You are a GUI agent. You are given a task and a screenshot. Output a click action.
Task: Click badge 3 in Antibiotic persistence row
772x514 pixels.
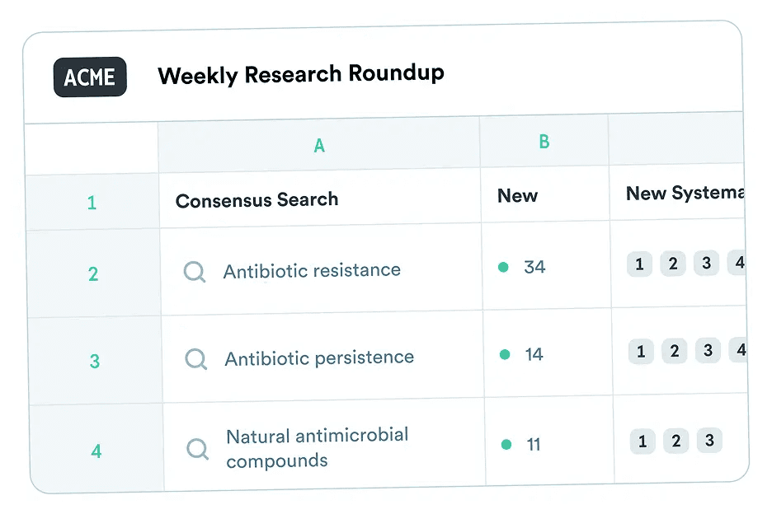pyautogui.click(x=708, y=350)
